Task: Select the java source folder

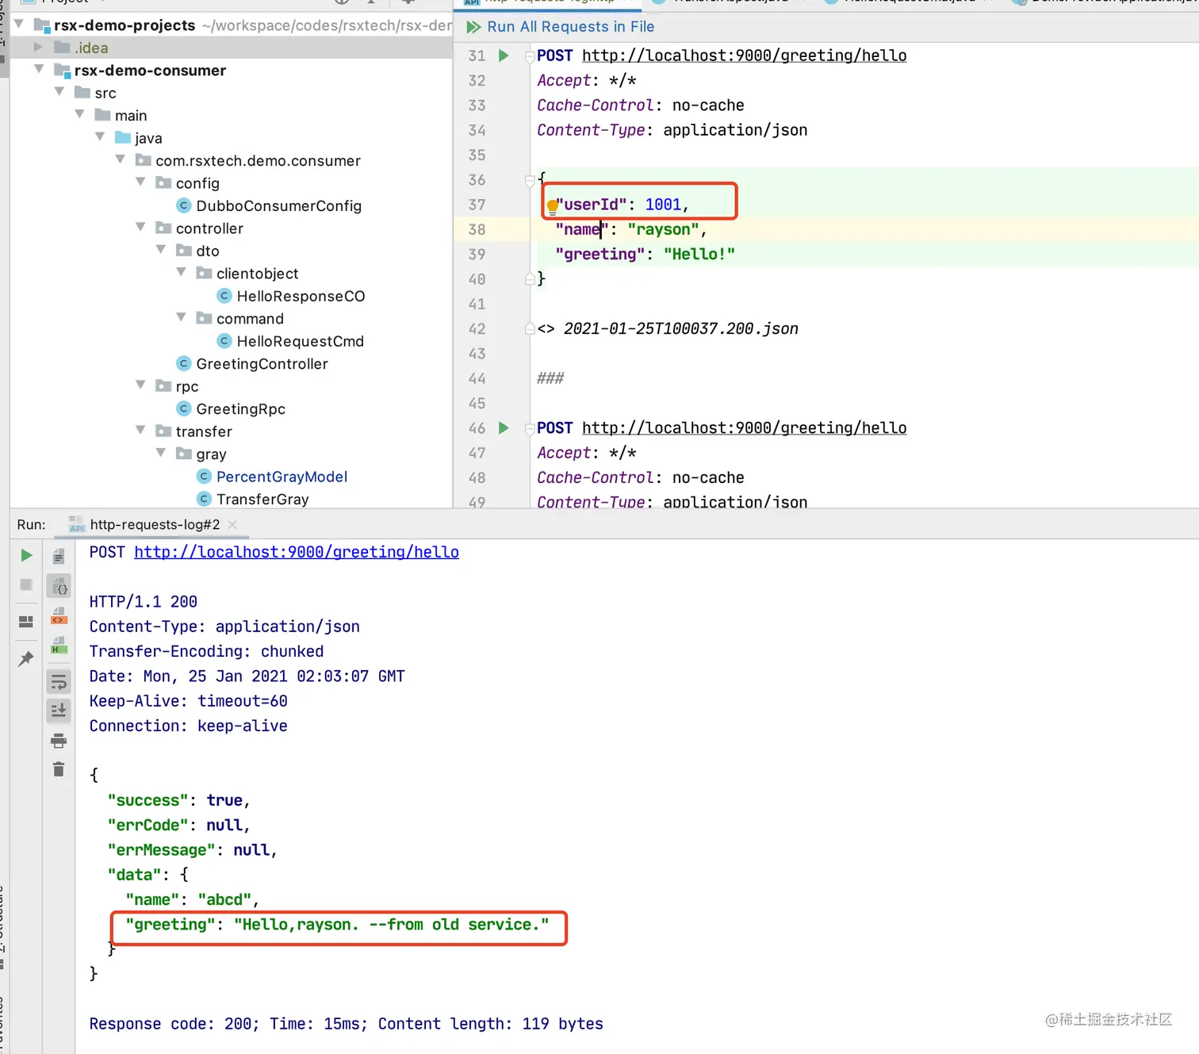Action: (x=148, y=138)
